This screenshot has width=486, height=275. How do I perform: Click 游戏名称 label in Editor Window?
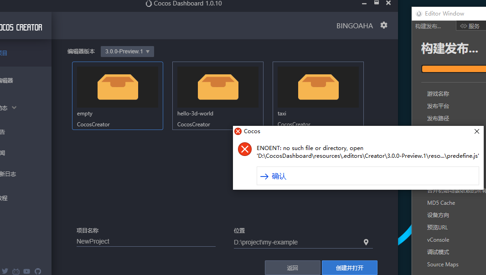pos(438,93)
